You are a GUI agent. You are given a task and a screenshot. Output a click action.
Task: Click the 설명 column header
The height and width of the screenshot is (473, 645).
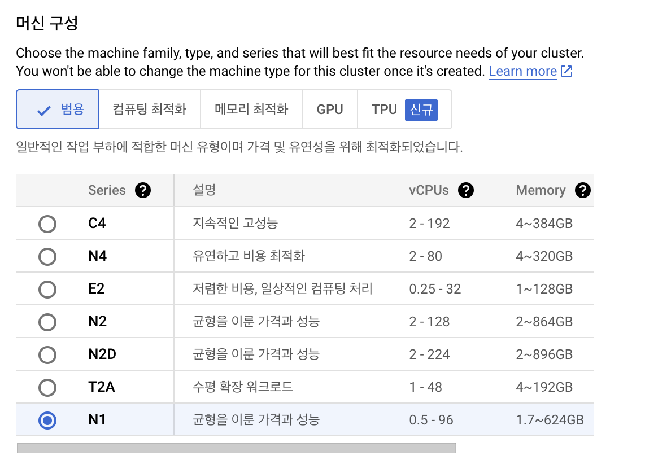point(204,191)
